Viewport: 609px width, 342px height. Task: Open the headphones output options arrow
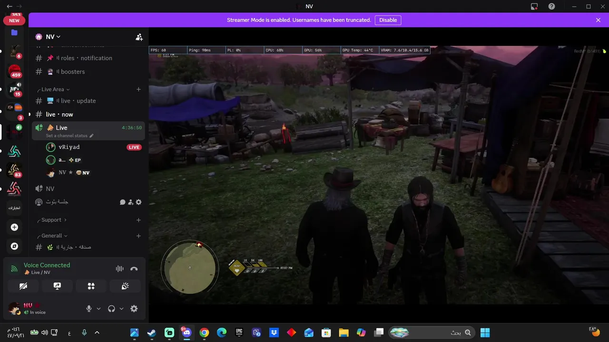tap(121, 309)
